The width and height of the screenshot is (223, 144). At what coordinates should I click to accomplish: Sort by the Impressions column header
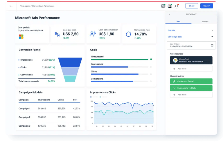pos(44,100)
